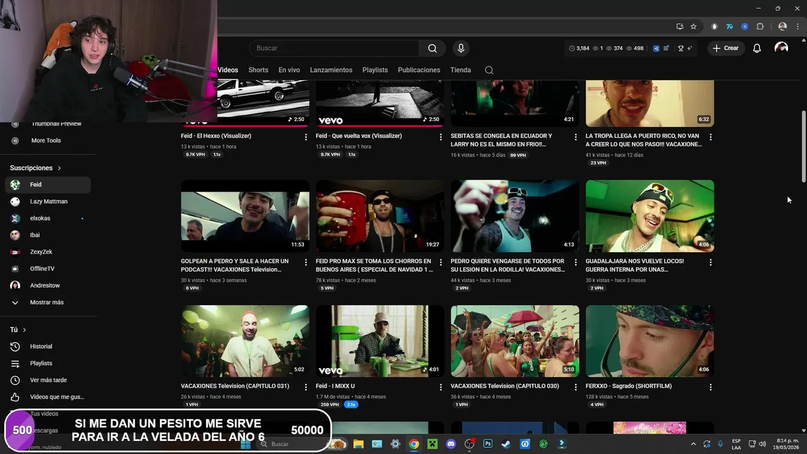Viewport: 807px width, 454px height.
Task: Click the install app icon in address bar
Action: click(x=680, y=26)
